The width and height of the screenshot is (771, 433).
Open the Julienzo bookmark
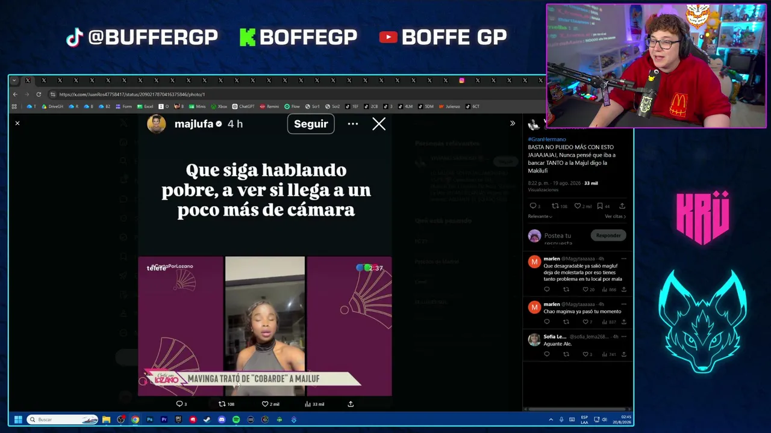coord(449,107)
